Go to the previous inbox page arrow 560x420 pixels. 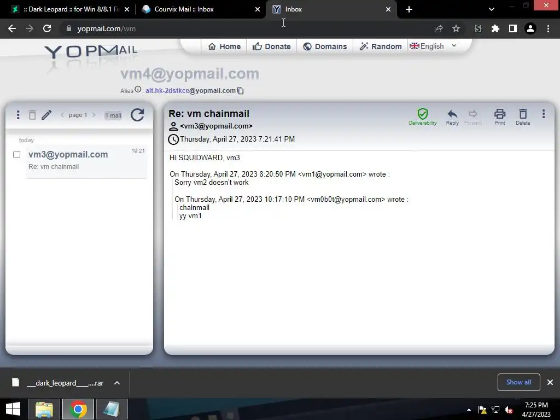click(x=62, y=115)
